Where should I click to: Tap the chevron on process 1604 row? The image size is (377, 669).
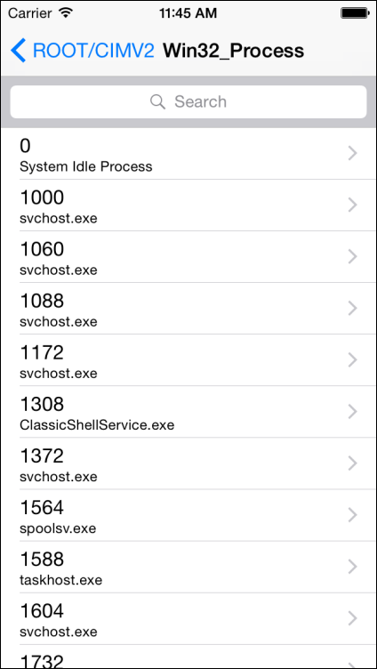[352, 617]
